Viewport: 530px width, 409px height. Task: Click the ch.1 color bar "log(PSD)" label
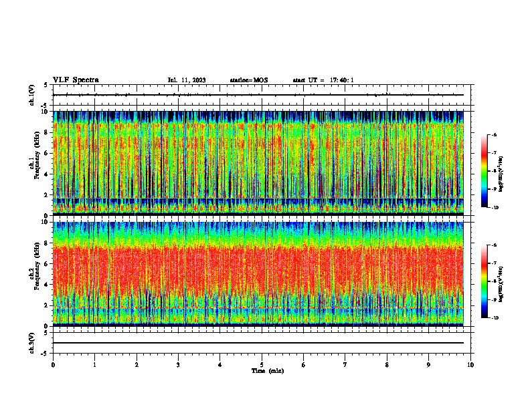(x=501, y=174)
